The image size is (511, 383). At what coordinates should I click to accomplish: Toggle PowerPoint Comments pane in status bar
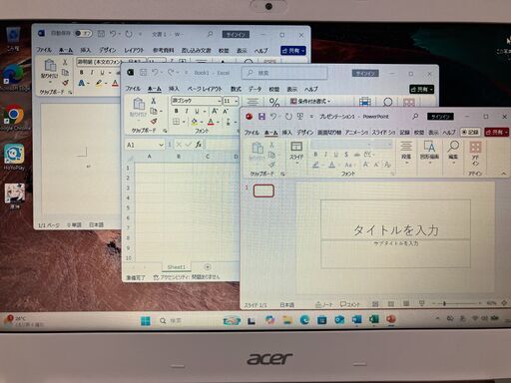350,304
